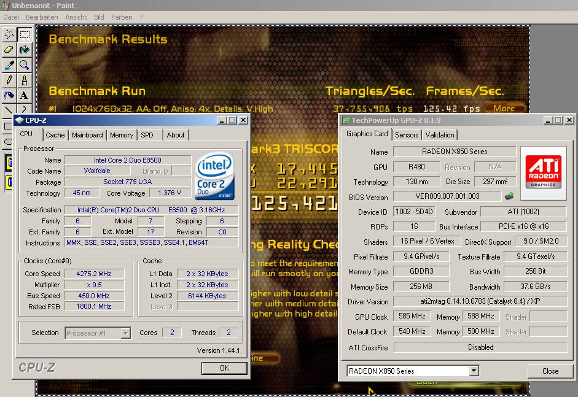The height and width of the screenshot is (397, 578).
Task: Open the Memory tab in CPU-Z
Action: coord(122,135)
